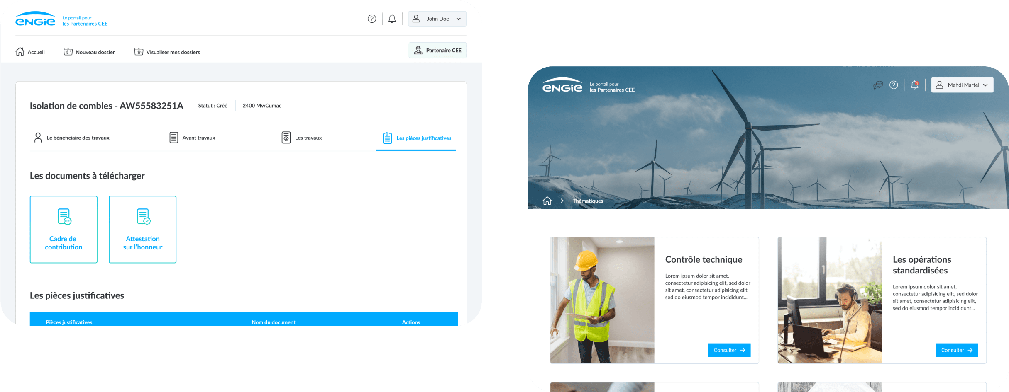Open the red-badged notification bell
This screenshot has width=1009, height=392.
914,85
